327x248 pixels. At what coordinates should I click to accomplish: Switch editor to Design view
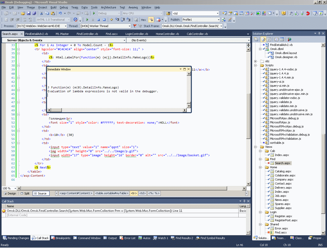click(10, 193)
